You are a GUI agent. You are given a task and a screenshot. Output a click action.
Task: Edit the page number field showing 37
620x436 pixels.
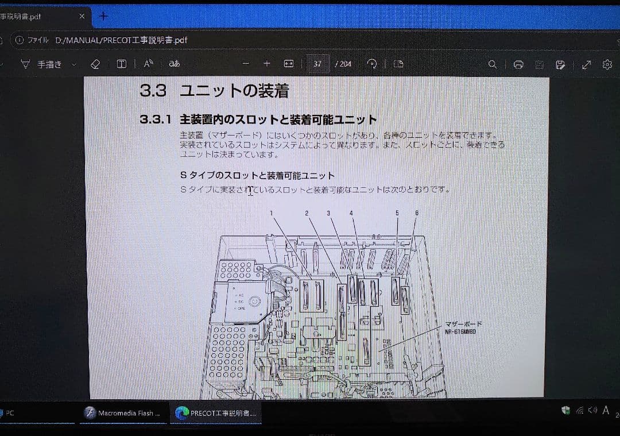pyautogui.click(x=317, y=64)
